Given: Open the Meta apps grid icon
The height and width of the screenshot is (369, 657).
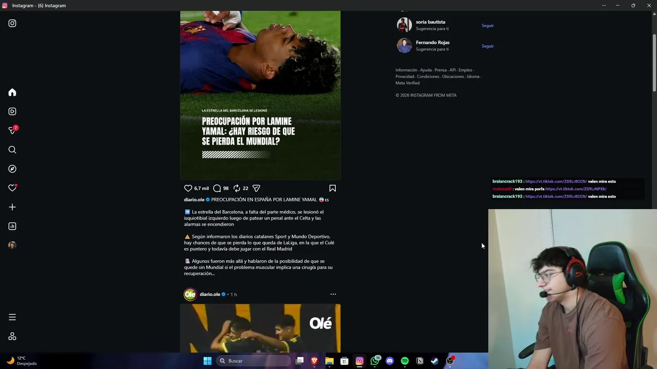Looking at the screenshot, I should click(12, 336).
